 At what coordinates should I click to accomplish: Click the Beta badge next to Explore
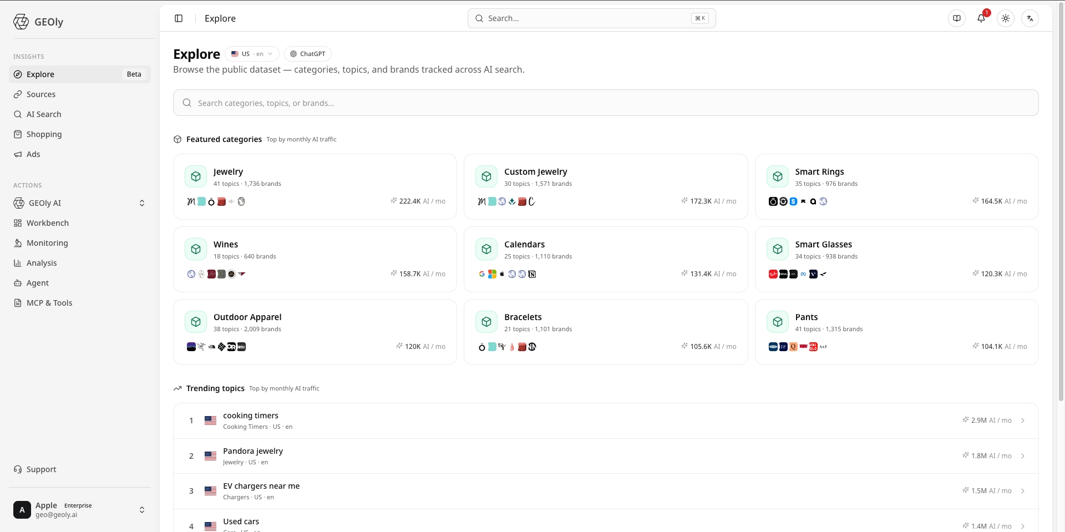134,74
